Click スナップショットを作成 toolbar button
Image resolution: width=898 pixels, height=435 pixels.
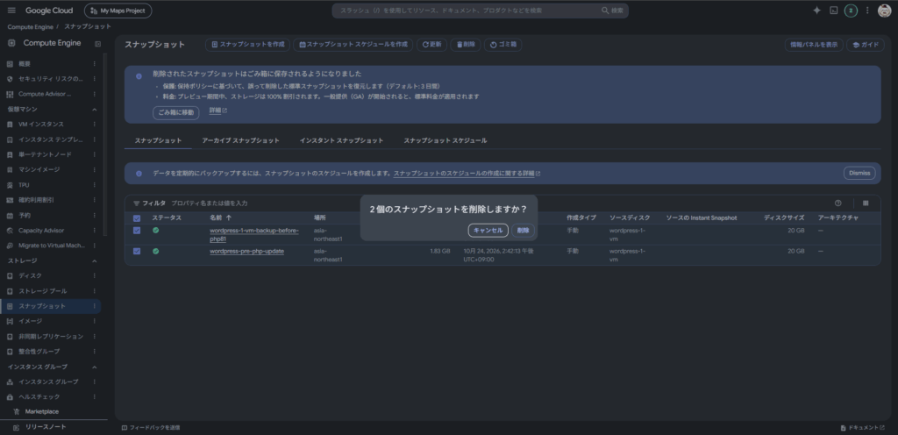pos(248,45)
